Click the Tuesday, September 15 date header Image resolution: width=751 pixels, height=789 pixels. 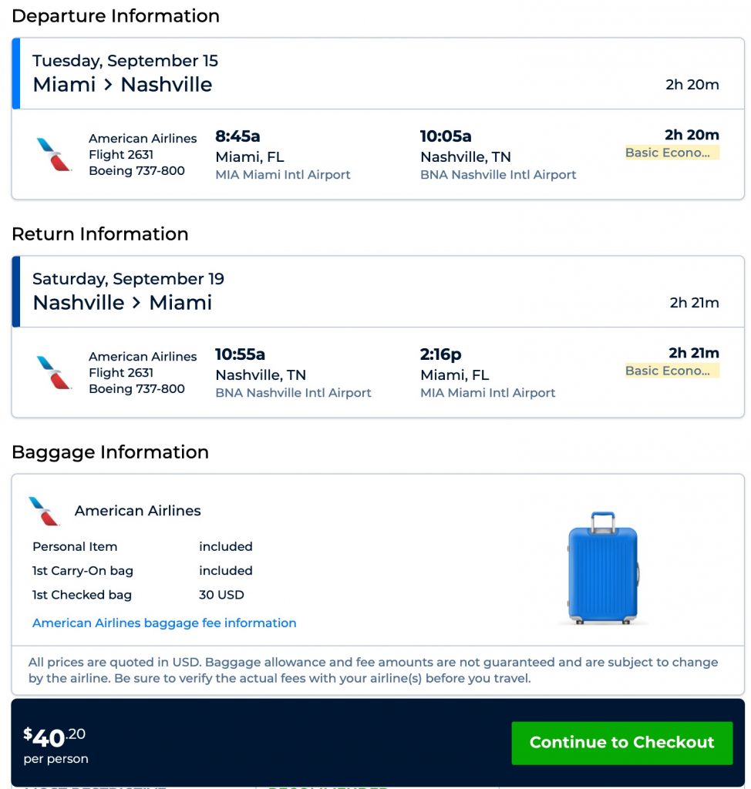(x=125, y=61)
